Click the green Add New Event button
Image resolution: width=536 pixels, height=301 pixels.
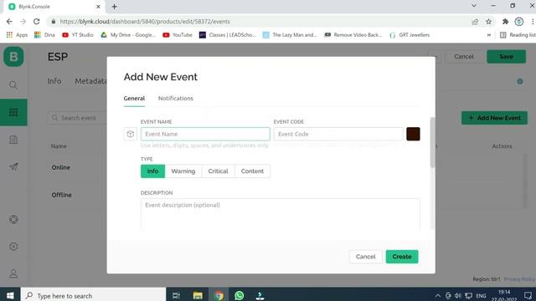pos(494,118)
